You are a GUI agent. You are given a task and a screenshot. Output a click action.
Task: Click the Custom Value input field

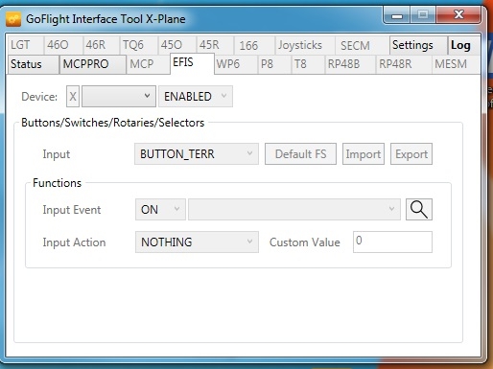(392, 242)
